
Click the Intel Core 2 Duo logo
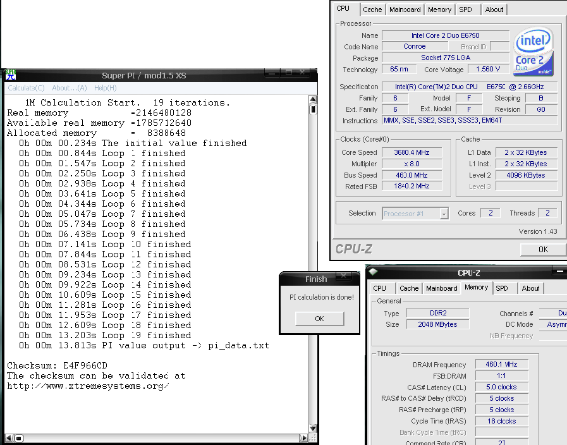(533, 51)
